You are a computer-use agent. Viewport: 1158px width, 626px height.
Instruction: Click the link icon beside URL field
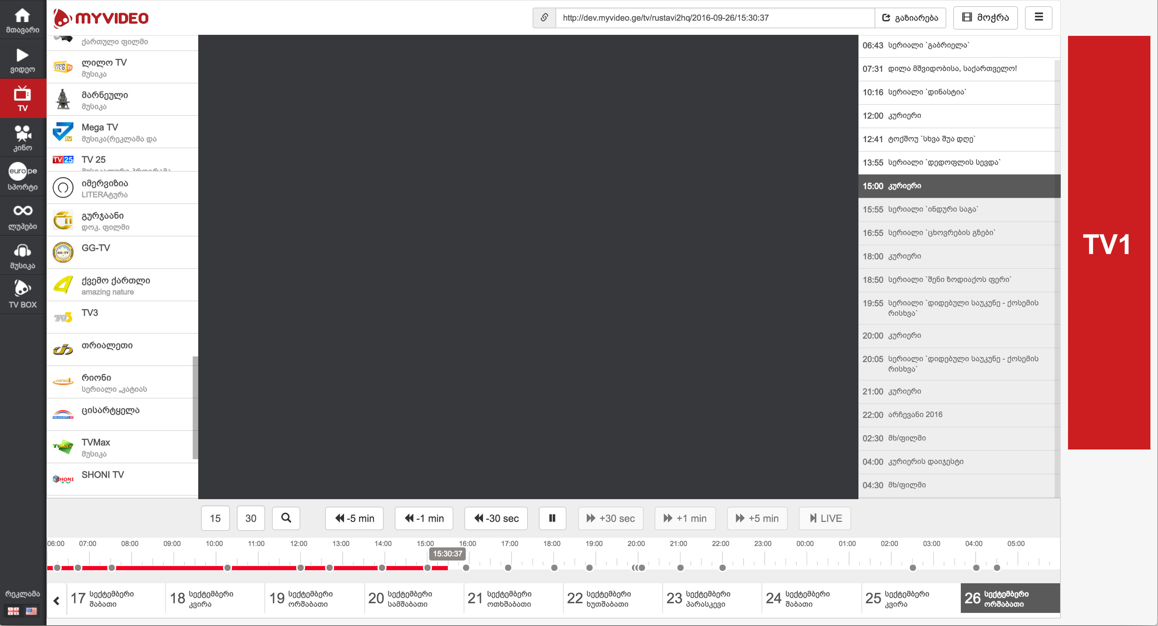point(544,18)
